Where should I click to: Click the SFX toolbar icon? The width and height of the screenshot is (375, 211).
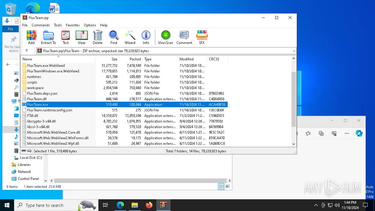202,37
